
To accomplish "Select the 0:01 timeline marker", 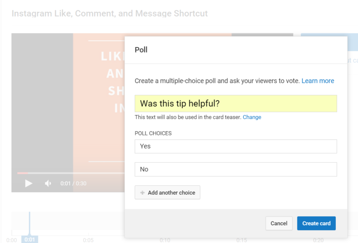I will [30, 239].
